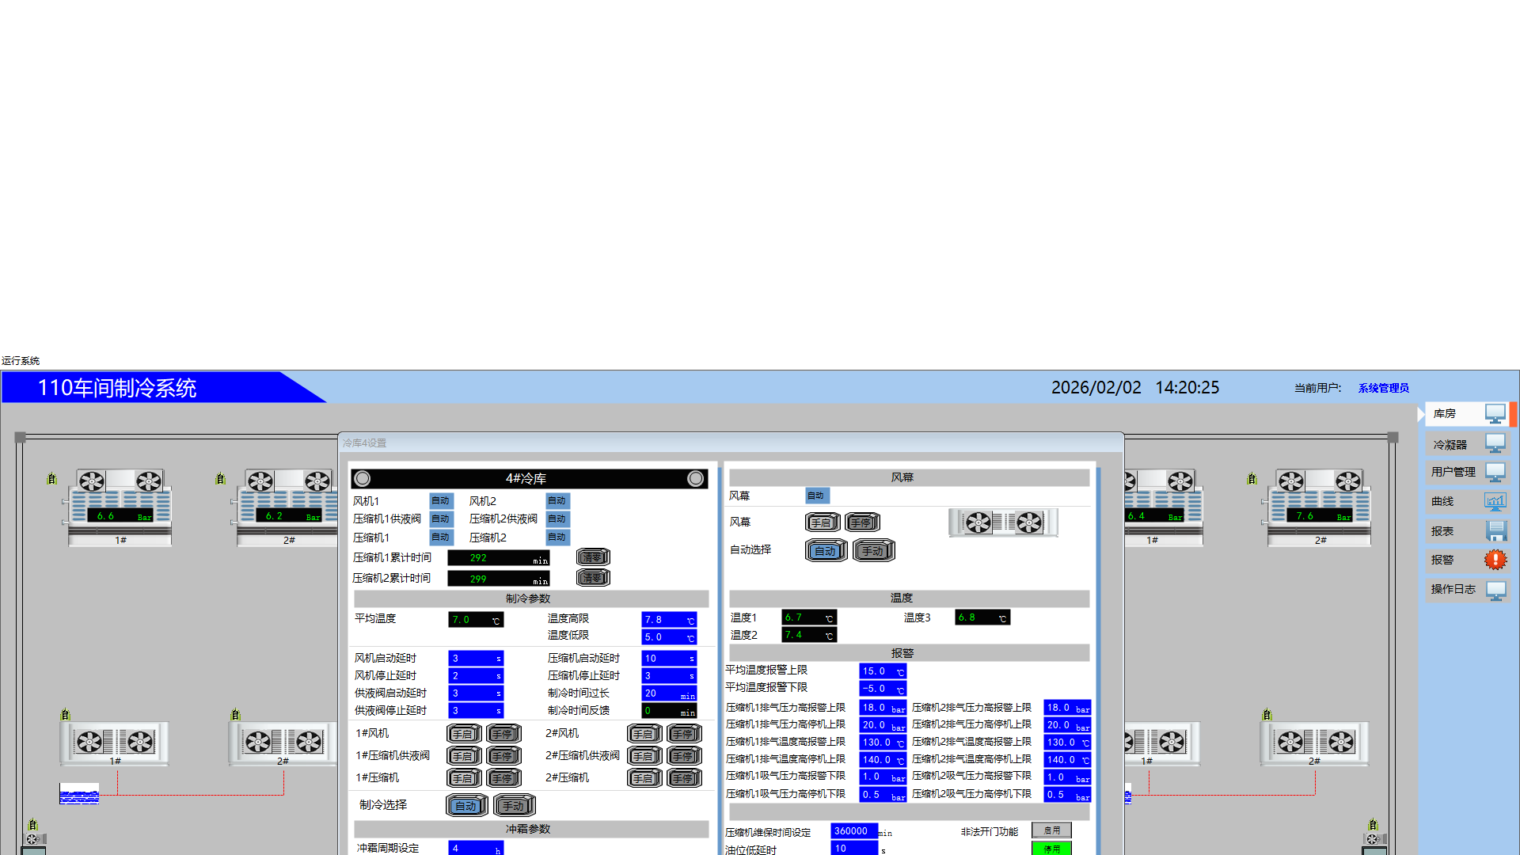This screenshot has width=1520, height=855.
Task: Click the air curtain fan unit image
Action: pos(1002,522)
